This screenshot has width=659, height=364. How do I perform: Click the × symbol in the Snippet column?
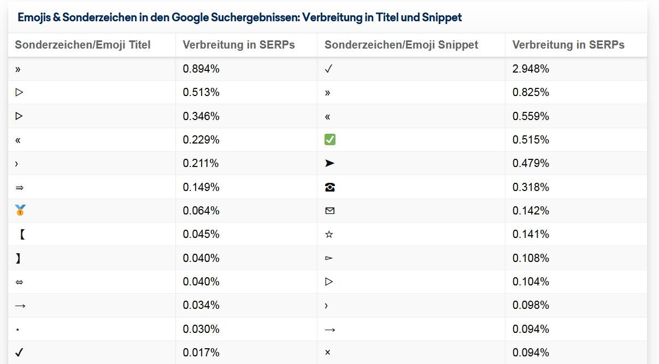327,353
